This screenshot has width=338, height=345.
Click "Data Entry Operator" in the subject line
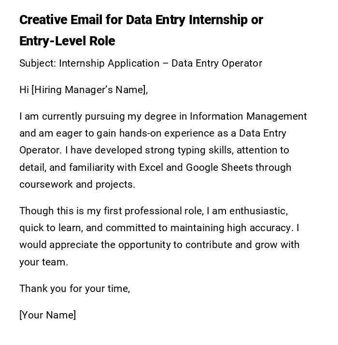coord(216,63)
